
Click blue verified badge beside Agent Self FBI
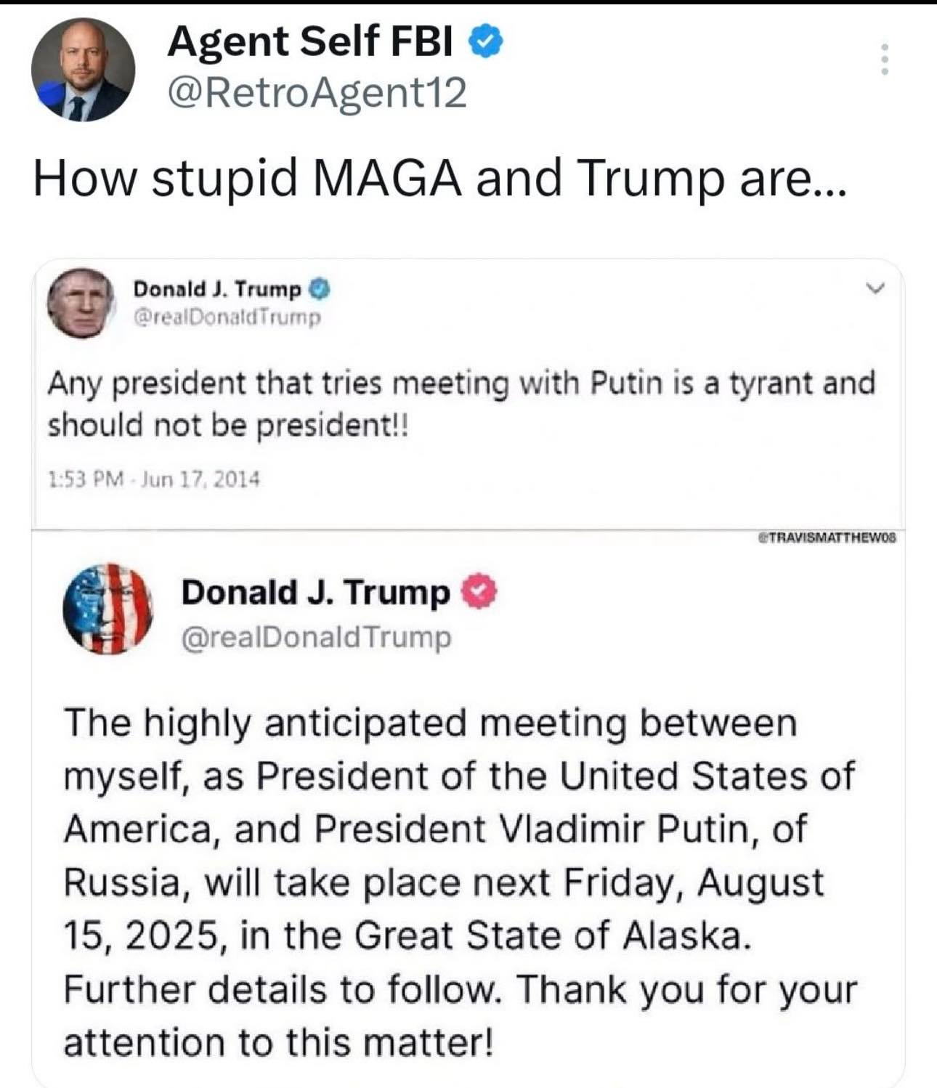coord(486,41)
